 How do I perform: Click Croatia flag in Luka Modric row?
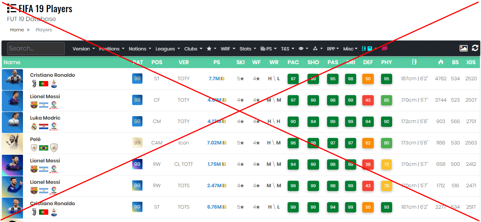click(44, 126)
